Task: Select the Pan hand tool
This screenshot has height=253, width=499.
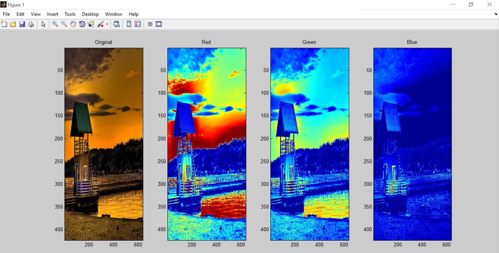Action: [73, 24]
